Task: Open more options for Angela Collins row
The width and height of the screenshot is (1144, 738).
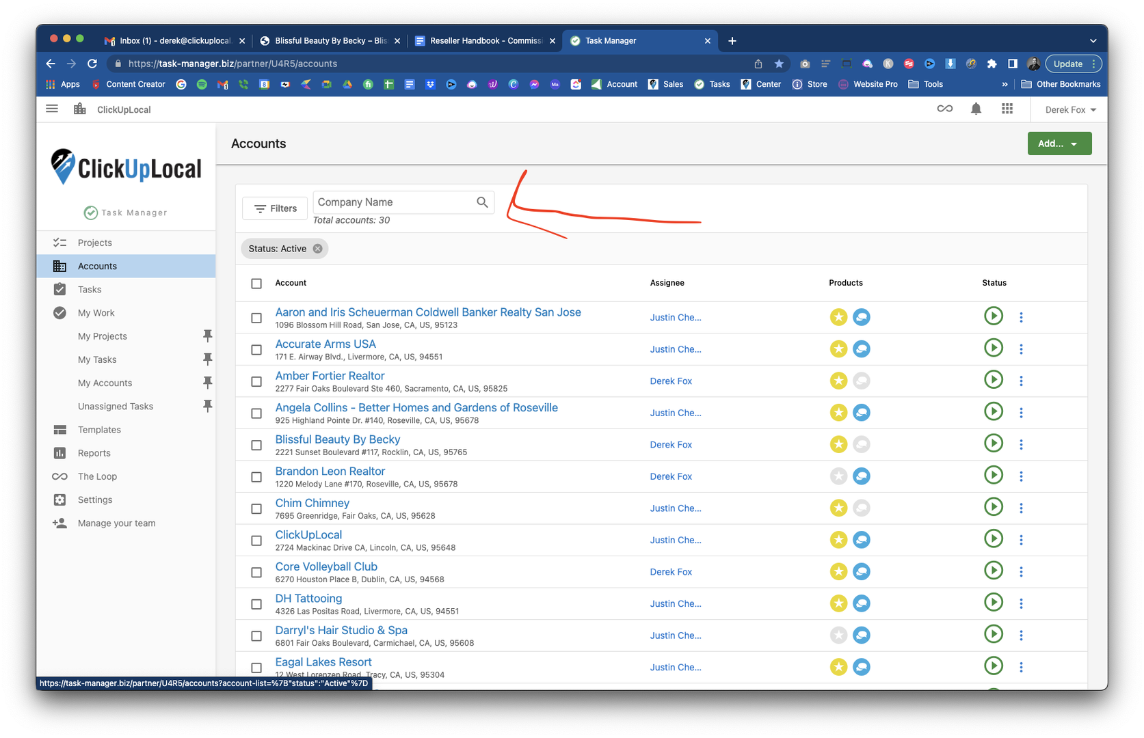Action: 1021,413
